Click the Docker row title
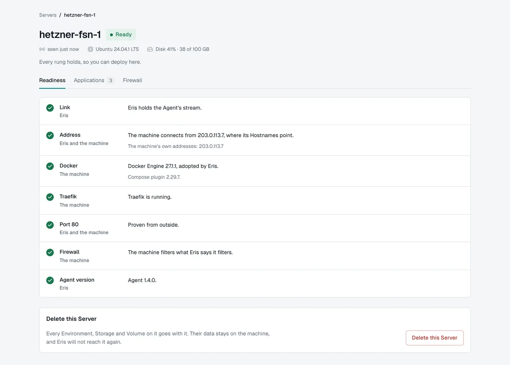The width and height of the screenshot is (510, 365). pyautogui.click(x=68, y=166)
